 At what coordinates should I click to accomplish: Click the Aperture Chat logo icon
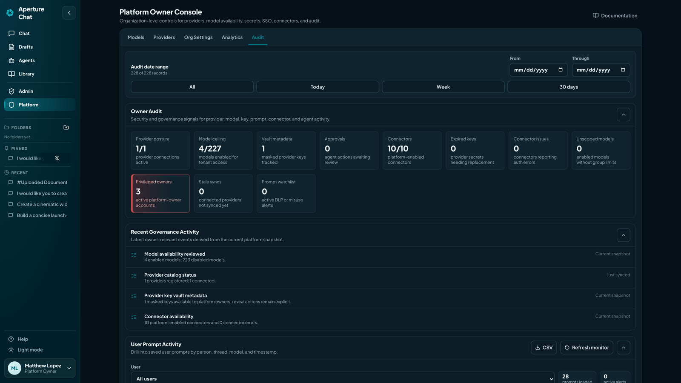tap(10, 13)
